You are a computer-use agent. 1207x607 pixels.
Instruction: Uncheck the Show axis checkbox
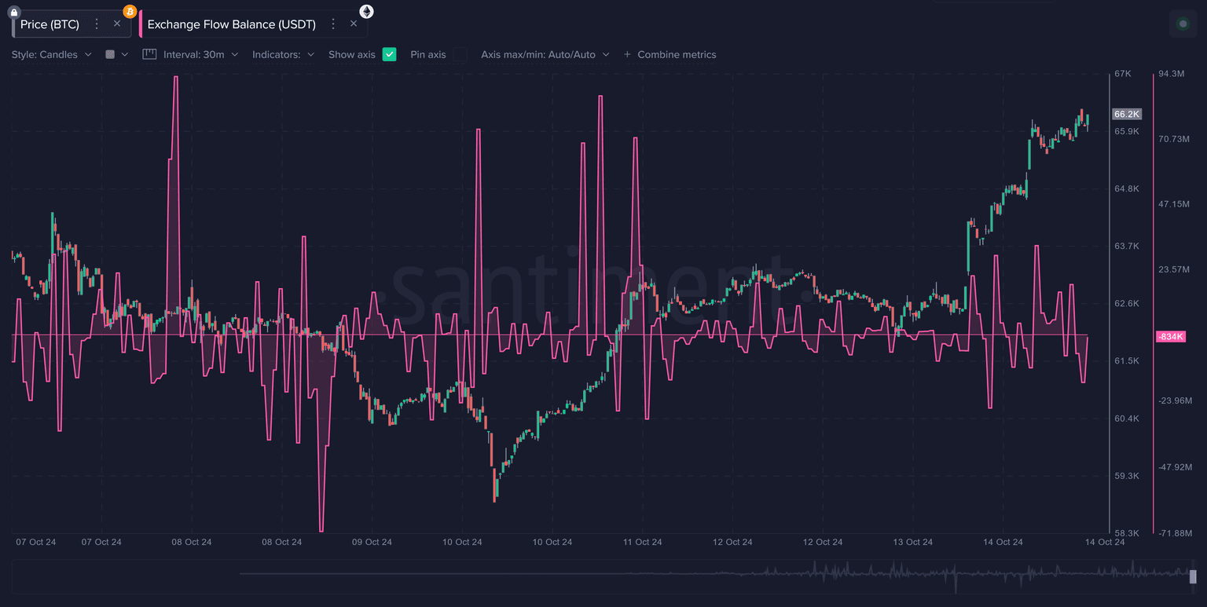389,54
